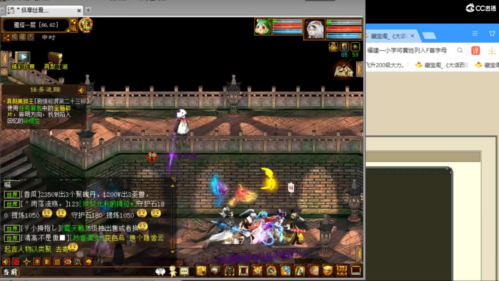Click the browser download arrow icon

(x=492, y=50)
